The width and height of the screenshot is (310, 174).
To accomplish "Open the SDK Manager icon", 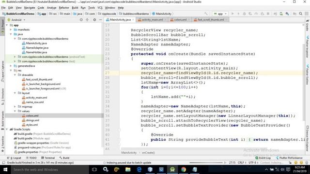I will 287,14.
